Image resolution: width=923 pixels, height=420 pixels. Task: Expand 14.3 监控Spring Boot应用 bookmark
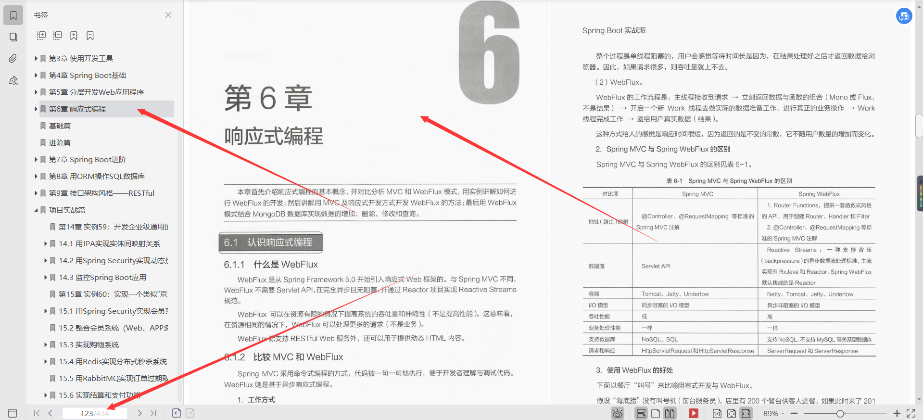46,277
